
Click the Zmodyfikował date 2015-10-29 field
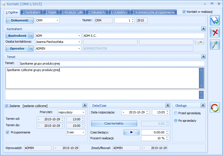[x=155, y=148]
